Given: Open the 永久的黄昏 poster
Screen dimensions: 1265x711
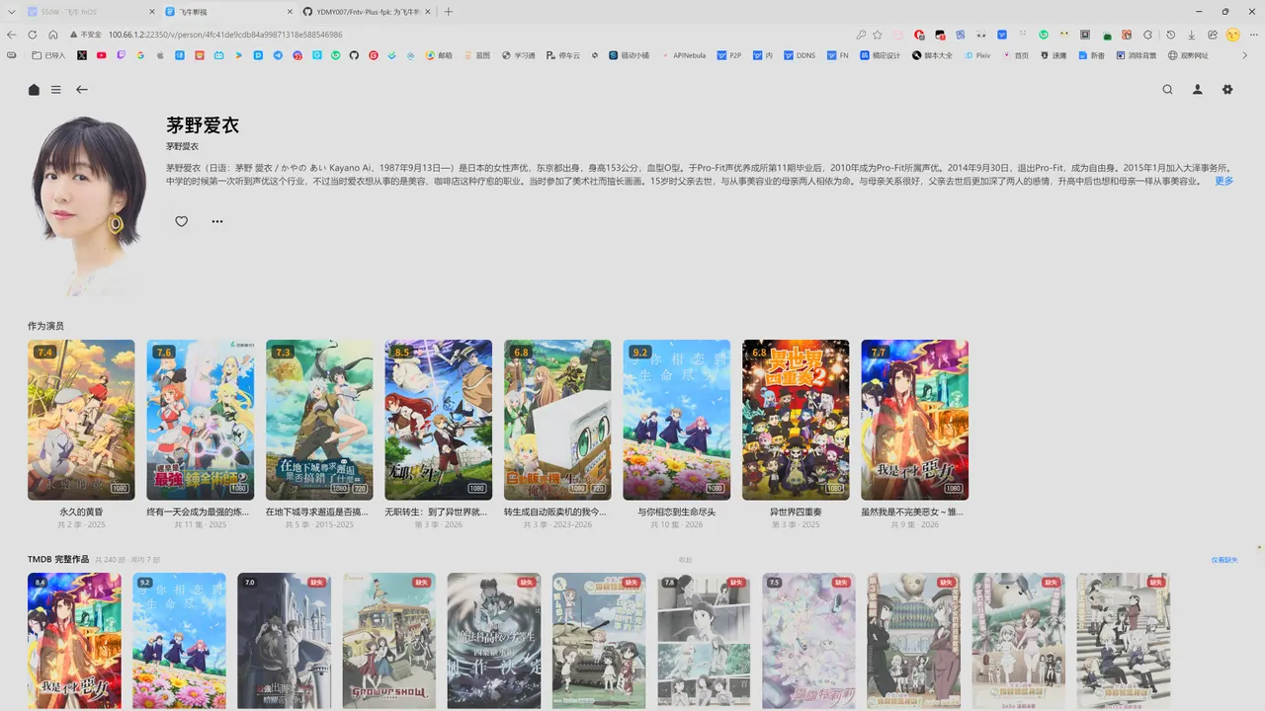Looking at the screenshot, I should coord(81,420).
